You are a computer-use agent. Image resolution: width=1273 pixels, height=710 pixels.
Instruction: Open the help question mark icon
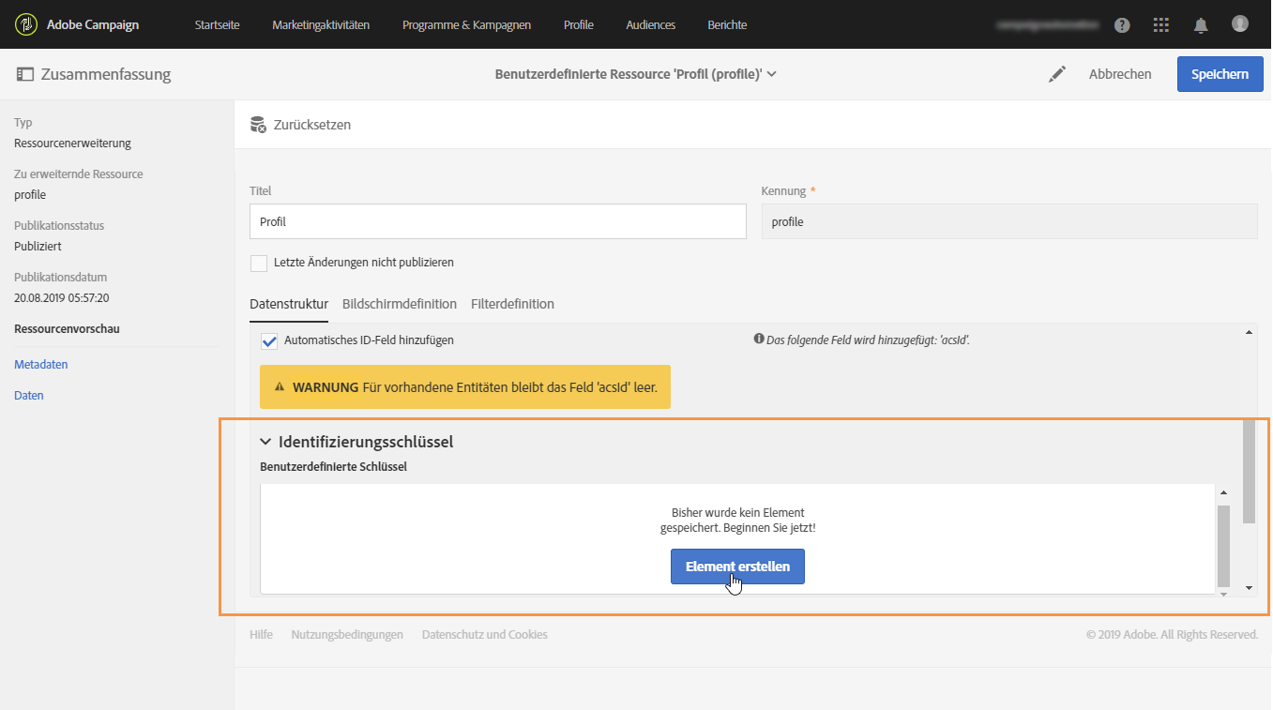1122,25
